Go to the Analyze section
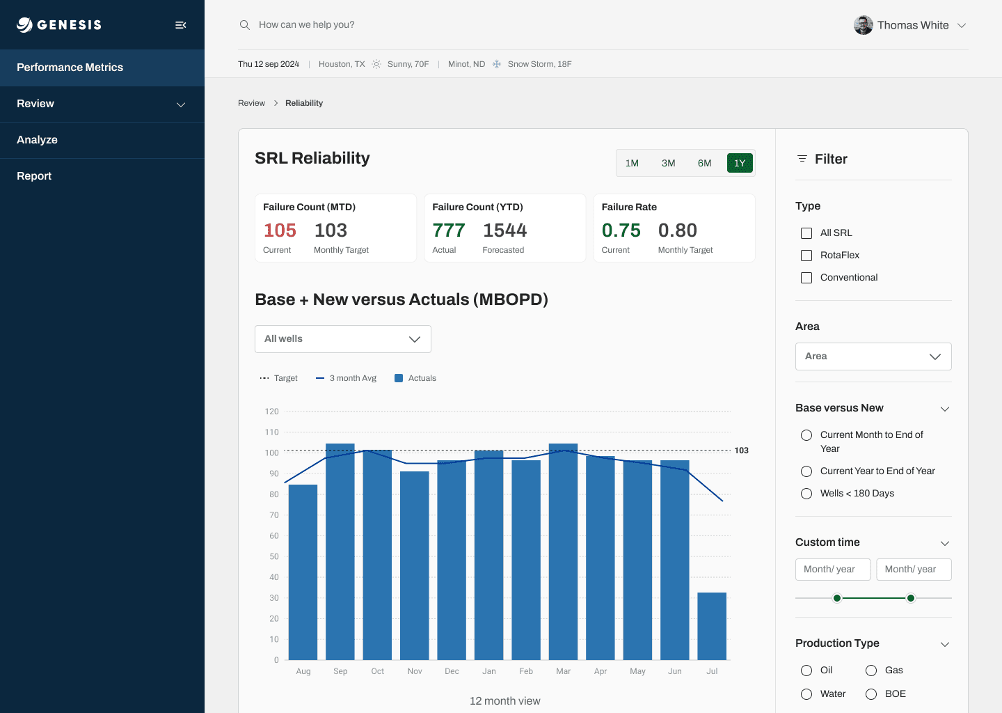 102,140
